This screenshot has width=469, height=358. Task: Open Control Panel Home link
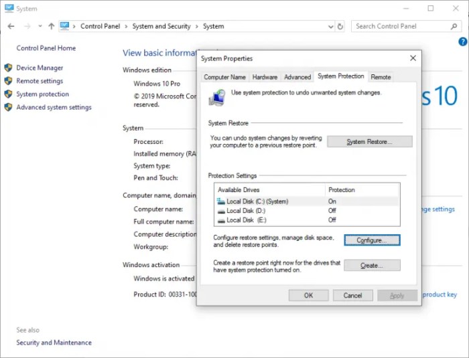click(x=46, y=48)
